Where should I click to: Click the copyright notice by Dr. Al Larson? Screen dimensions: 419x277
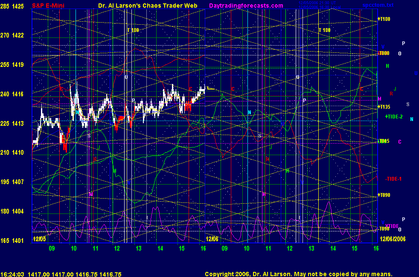coord(299,274)
